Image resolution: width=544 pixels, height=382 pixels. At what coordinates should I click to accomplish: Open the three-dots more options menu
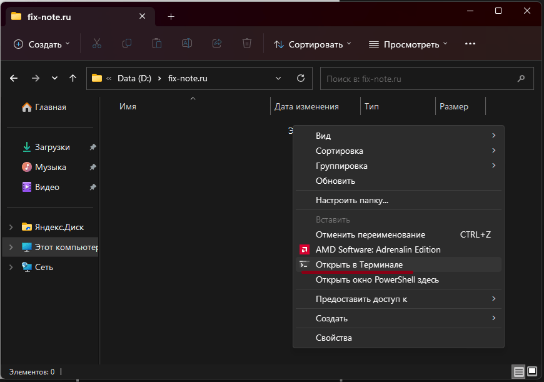pyautogui.click(x=470, y=44)
